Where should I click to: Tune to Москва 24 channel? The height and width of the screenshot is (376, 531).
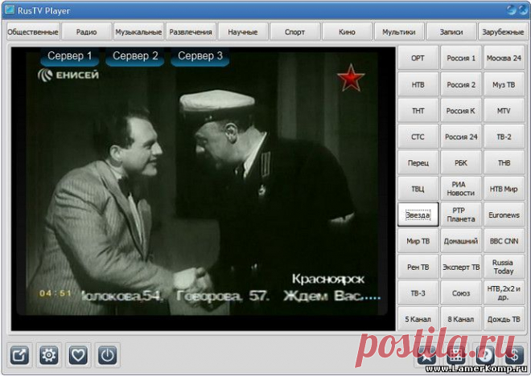click(504, 58)
